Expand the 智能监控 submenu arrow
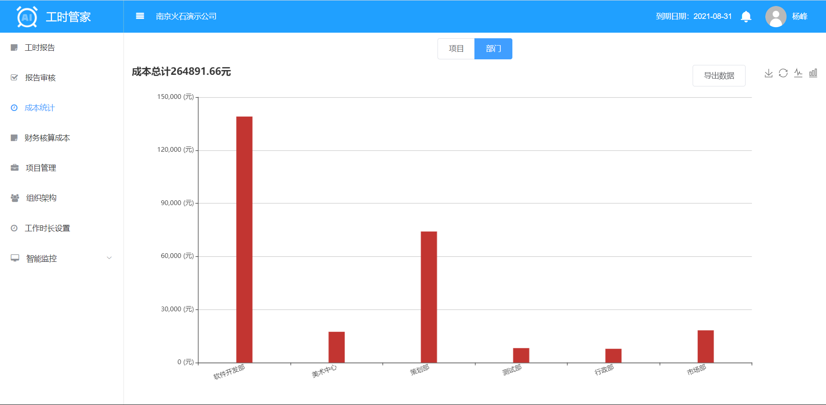Viewport: 826px width, 405px height. point(109,258)
